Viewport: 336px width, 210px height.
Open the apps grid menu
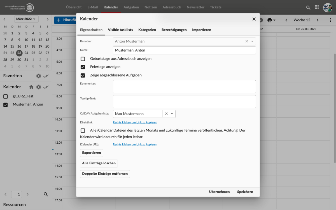coord(317,7)
